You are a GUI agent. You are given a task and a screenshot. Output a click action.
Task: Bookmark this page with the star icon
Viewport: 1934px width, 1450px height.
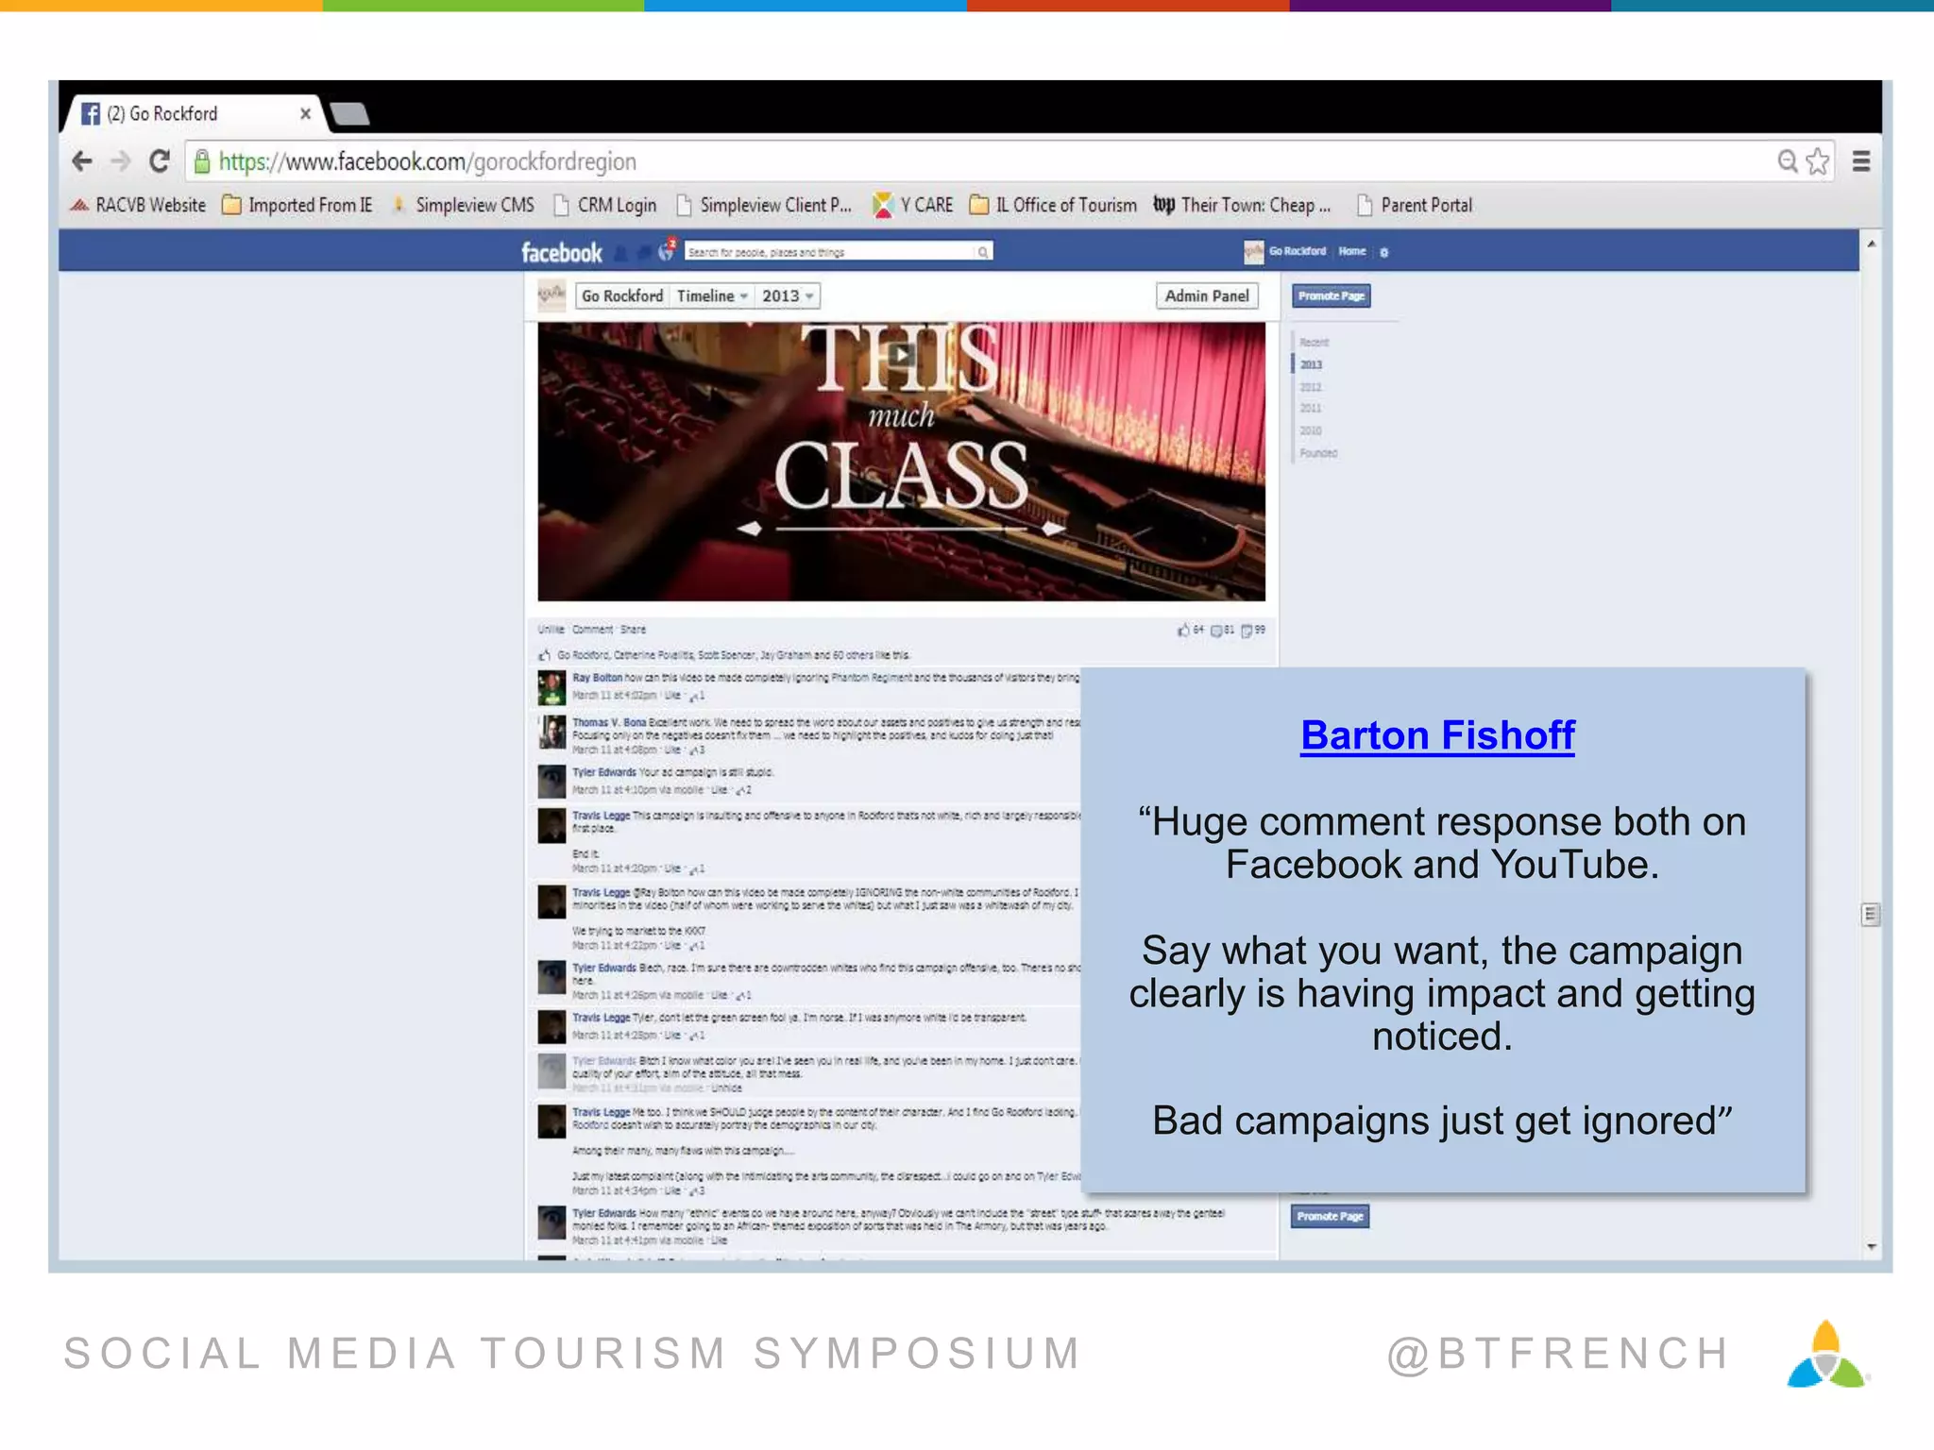point(1818,161)
